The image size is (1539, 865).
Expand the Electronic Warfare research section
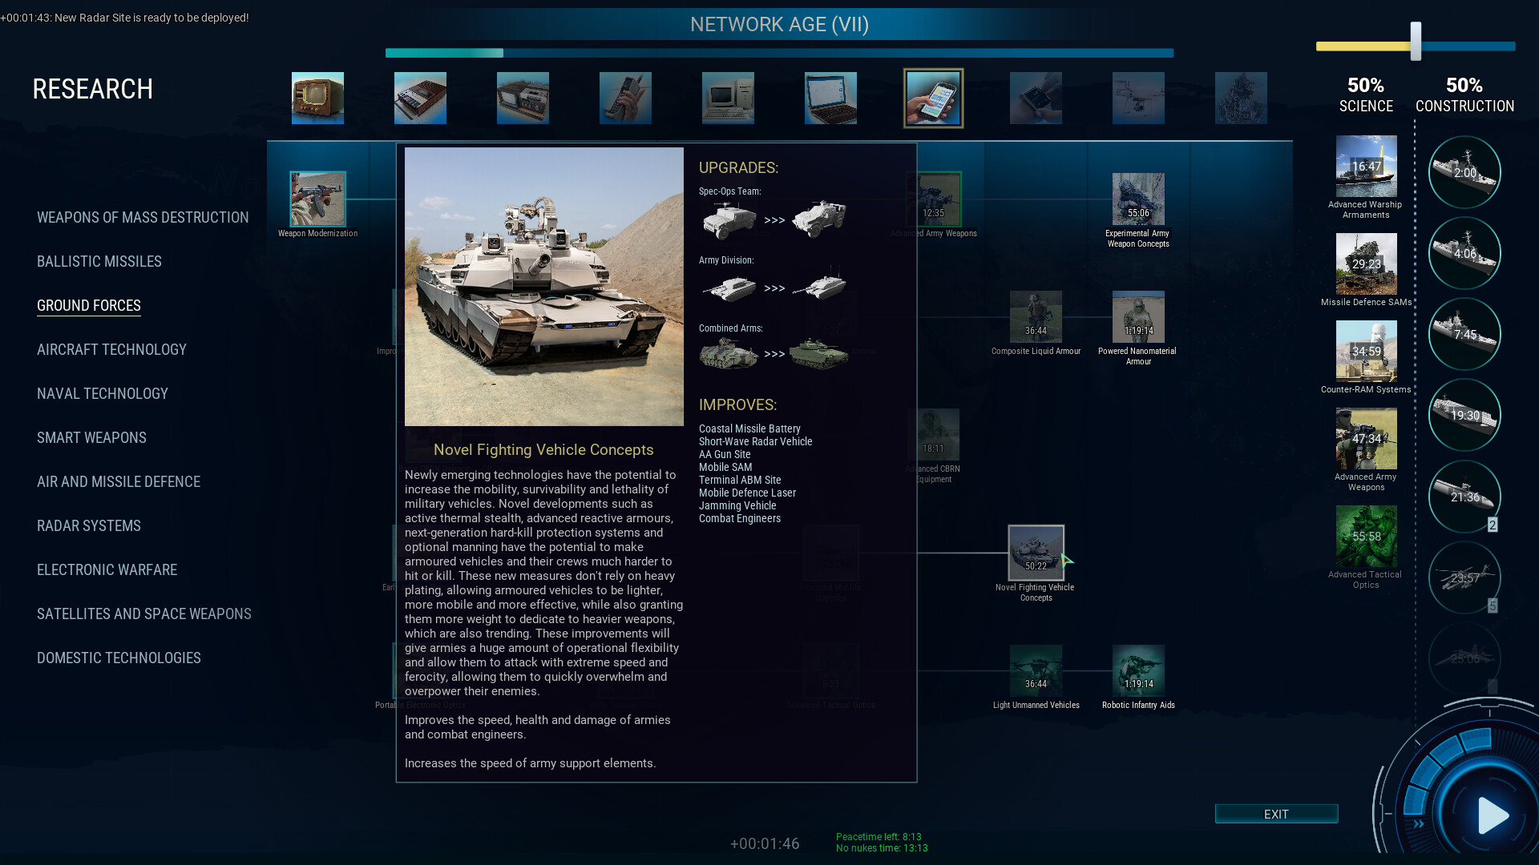107,569
